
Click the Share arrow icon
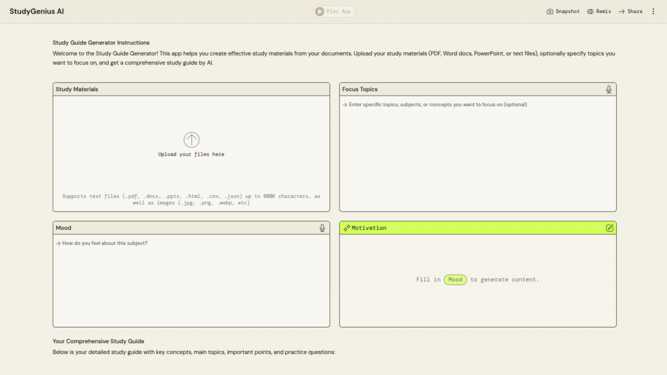click(621, 12)
